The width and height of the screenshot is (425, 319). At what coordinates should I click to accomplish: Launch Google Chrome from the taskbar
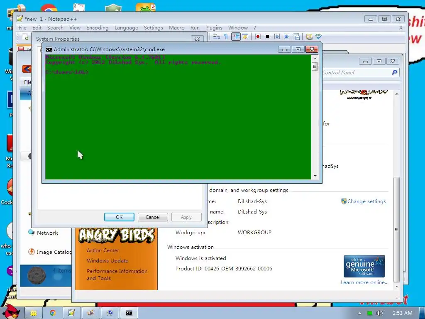click(52, 313)
